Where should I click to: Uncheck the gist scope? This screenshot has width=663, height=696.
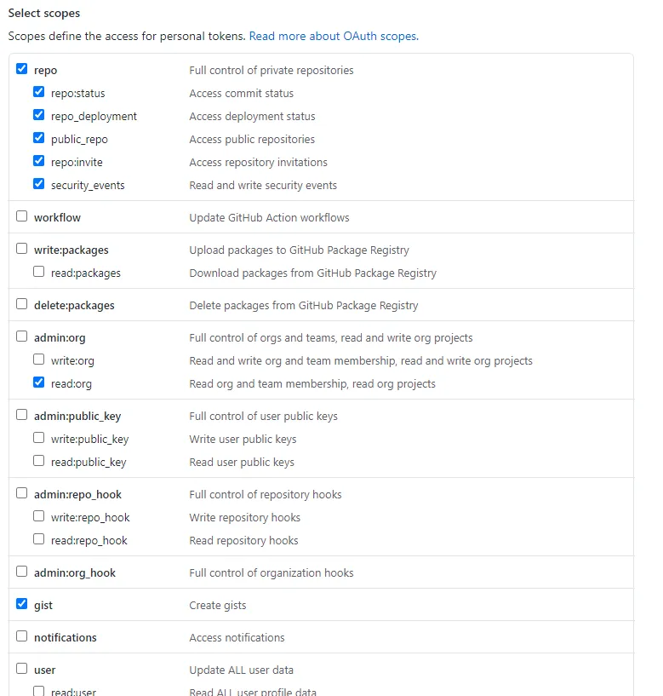pyautogui.click(x=22, y=605)
